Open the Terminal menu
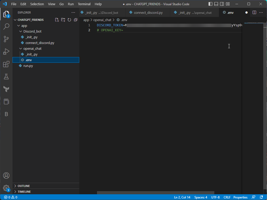This screenshot has width=267, height=200. [84, 4]
